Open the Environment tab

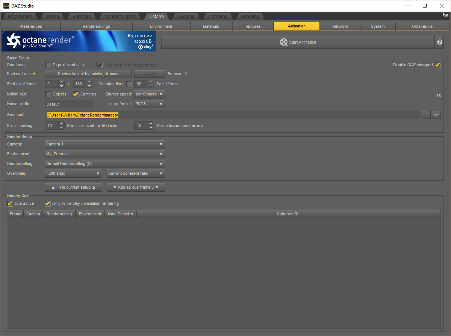(161, 26)
